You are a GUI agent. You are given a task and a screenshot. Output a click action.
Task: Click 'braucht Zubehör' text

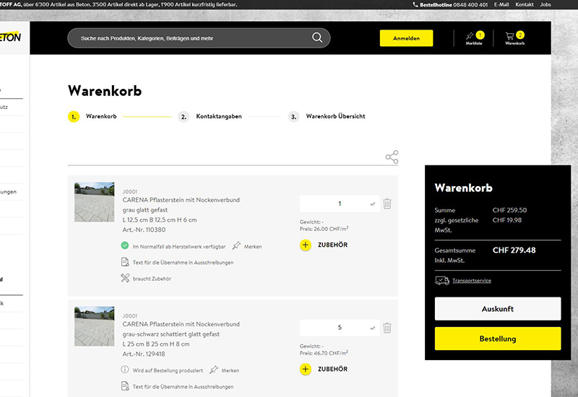(x=152, y=279)
